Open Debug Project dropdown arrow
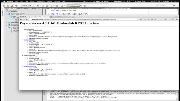The height and width of the screenshot is (101, 180). click(x=59, y=6)
